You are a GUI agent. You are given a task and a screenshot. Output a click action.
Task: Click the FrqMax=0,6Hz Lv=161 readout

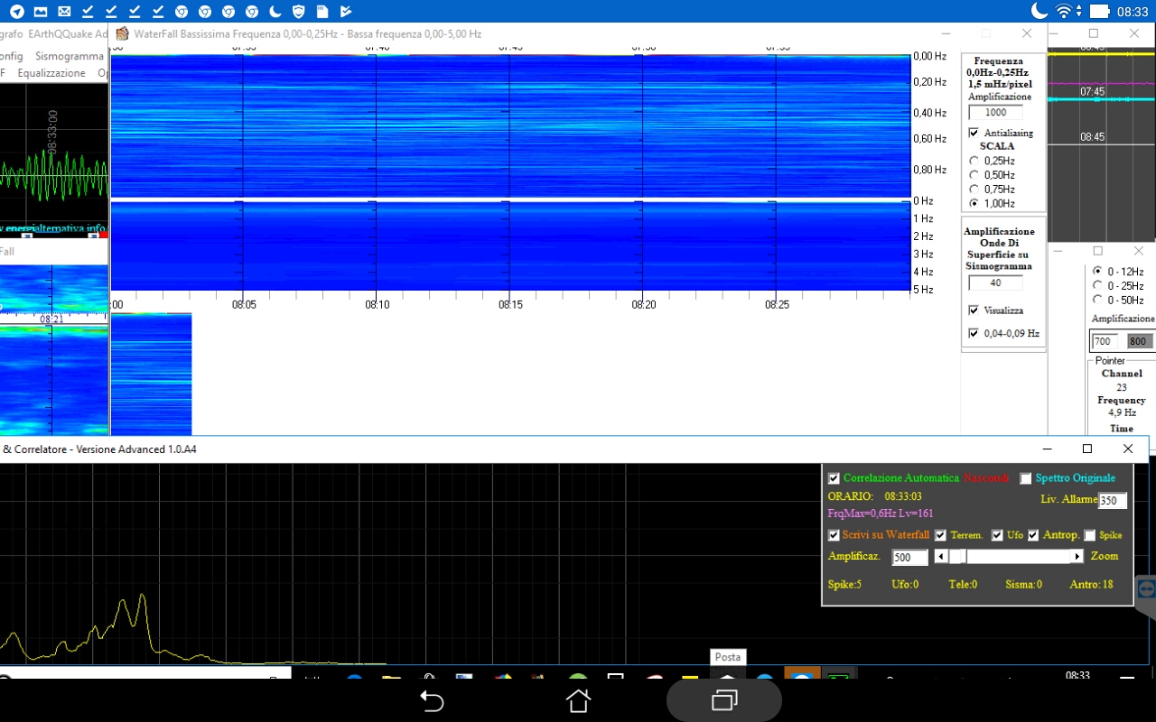click(x=881, y=514)
